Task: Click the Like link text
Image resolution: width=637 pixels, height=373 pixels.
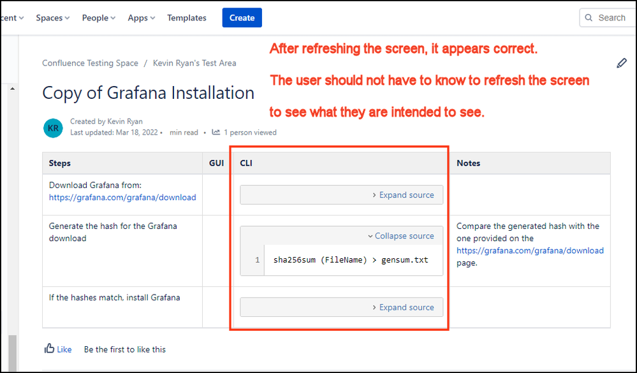Action: 64,349
